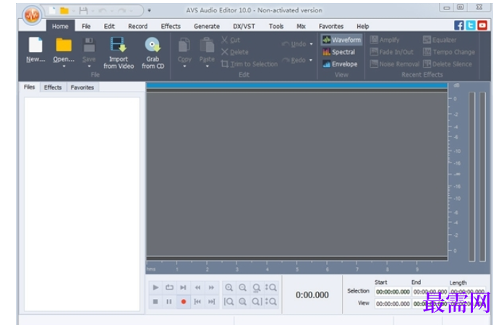Open an audio file with Open folder icon
The height and width of the screenshot is (325, 504).
pyautogui.click(x=64, y=45)
